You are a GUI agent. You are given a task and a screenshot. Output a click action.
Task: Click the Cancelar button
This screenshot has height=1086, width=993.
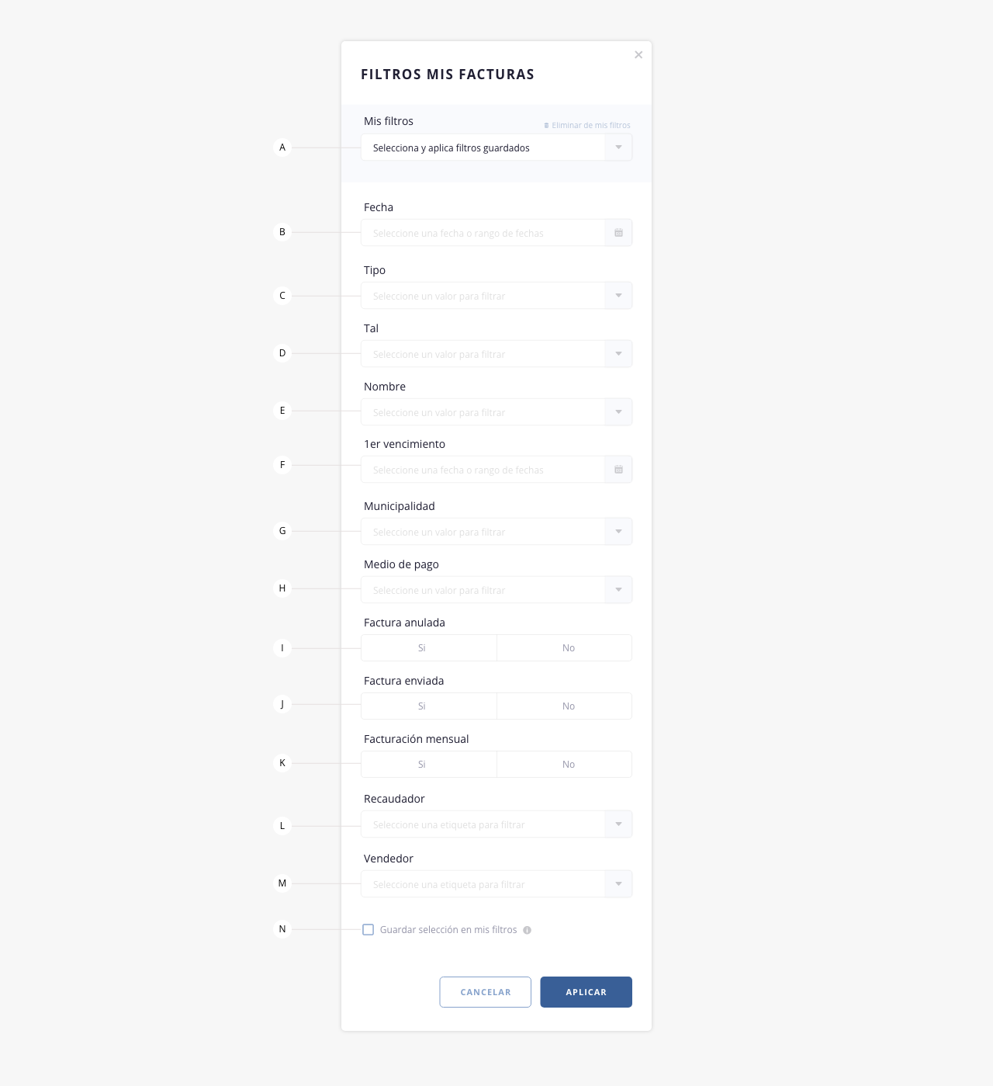point(486,992)
